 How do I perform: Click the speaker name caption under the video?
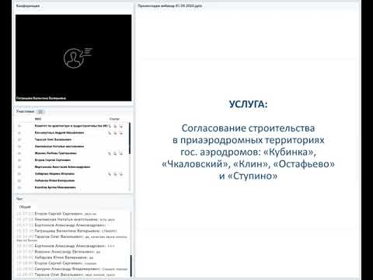click(x=41, y=98)
